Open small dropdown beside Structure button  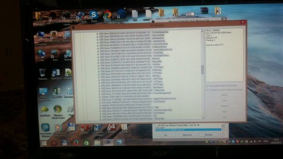222,135
